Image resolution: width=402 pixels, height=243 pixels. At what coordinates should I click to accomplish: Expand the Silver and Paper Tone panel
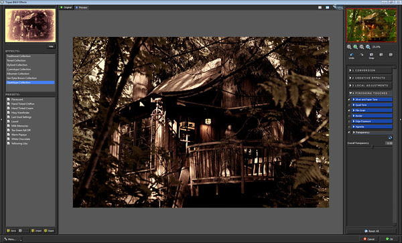pos(372,99)
